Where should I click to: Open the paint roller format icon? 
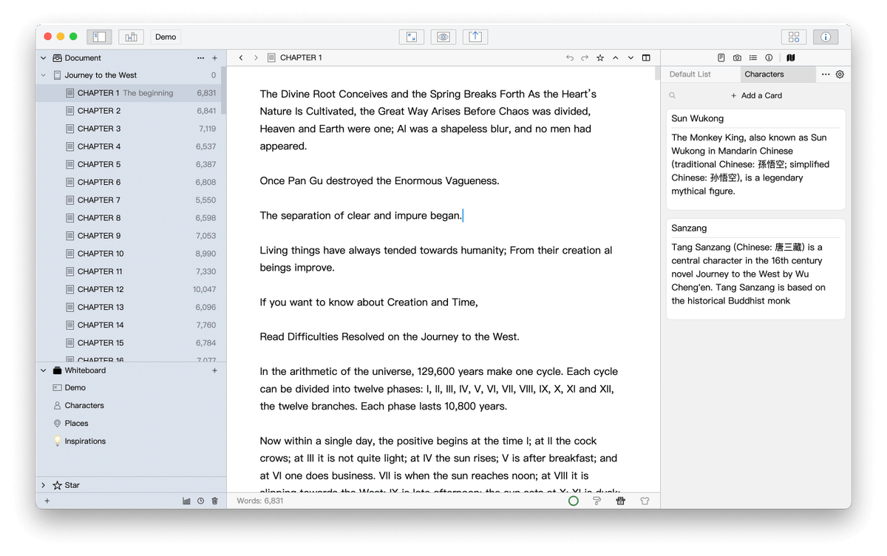tap(597, 501)
